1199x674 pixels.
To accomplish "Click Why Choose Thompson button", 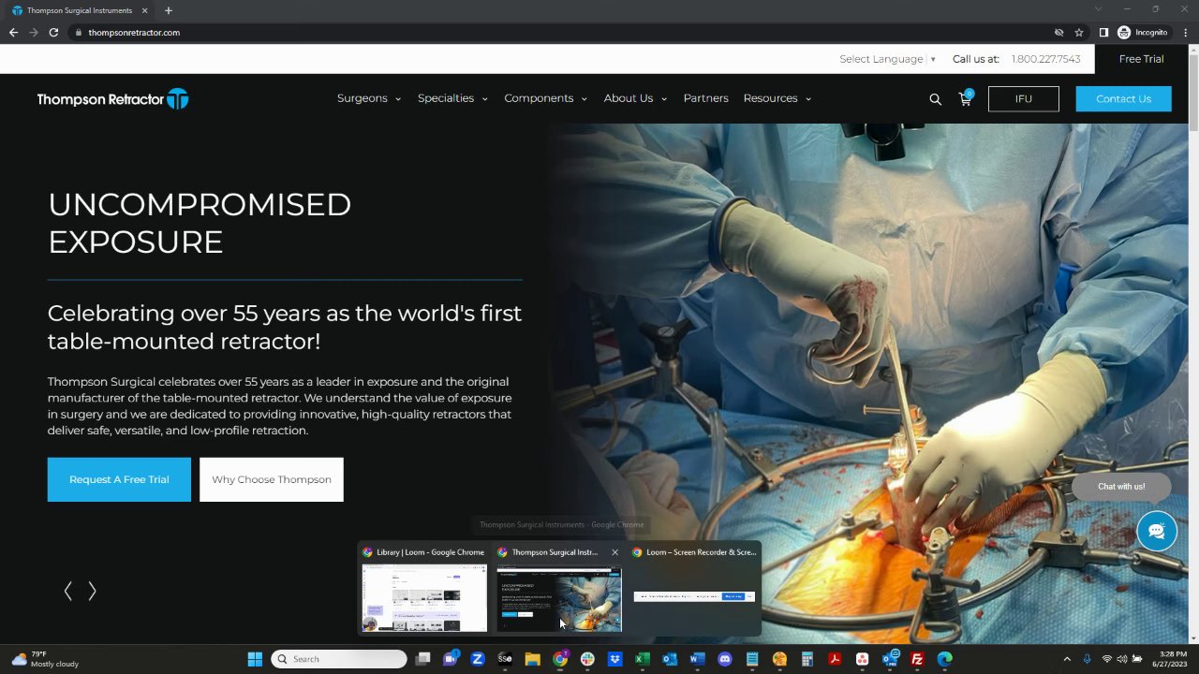I will 272,479.
